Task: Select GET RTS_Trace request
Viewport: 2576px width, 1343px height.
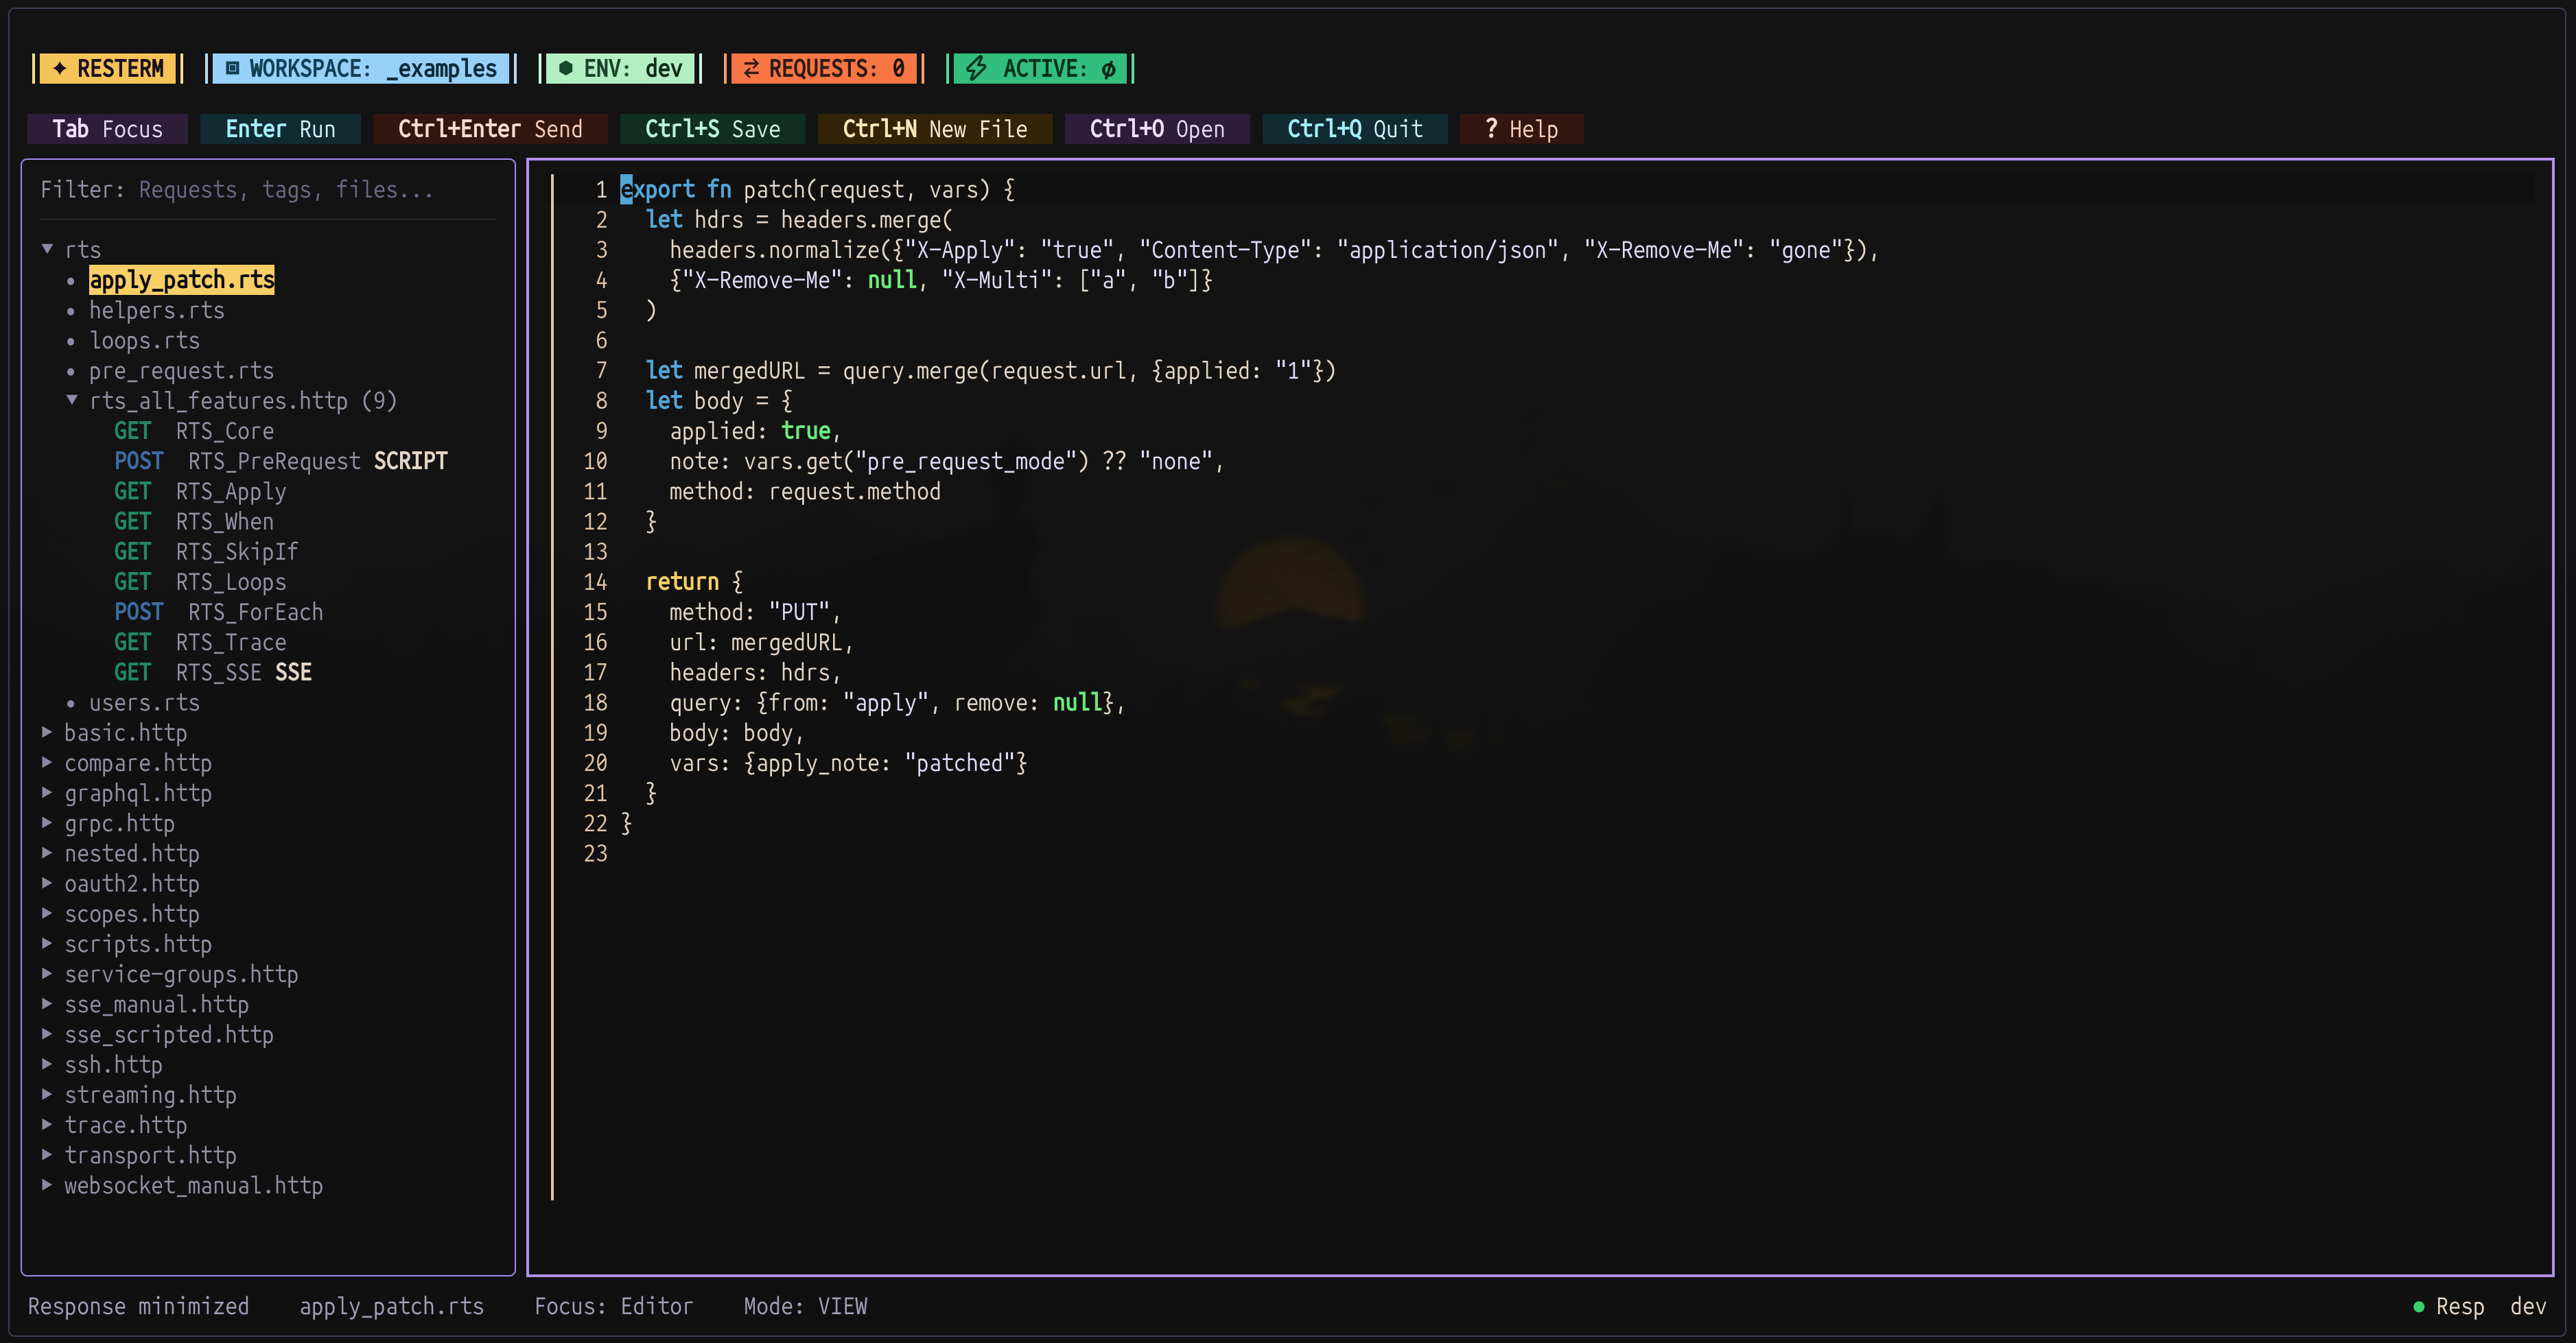Action: pyautogui.click(x=200, y=641)
